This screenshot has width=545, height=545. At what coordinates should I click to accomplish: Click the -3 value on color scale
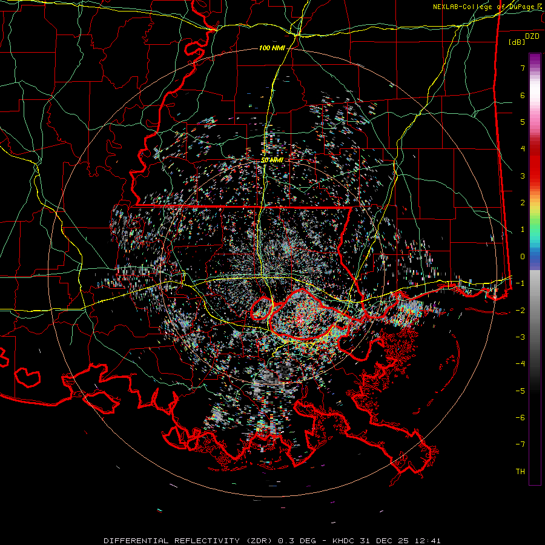(520, 337)
